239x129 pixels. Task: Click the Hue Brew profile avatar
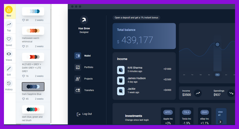[x=84, y=20]
